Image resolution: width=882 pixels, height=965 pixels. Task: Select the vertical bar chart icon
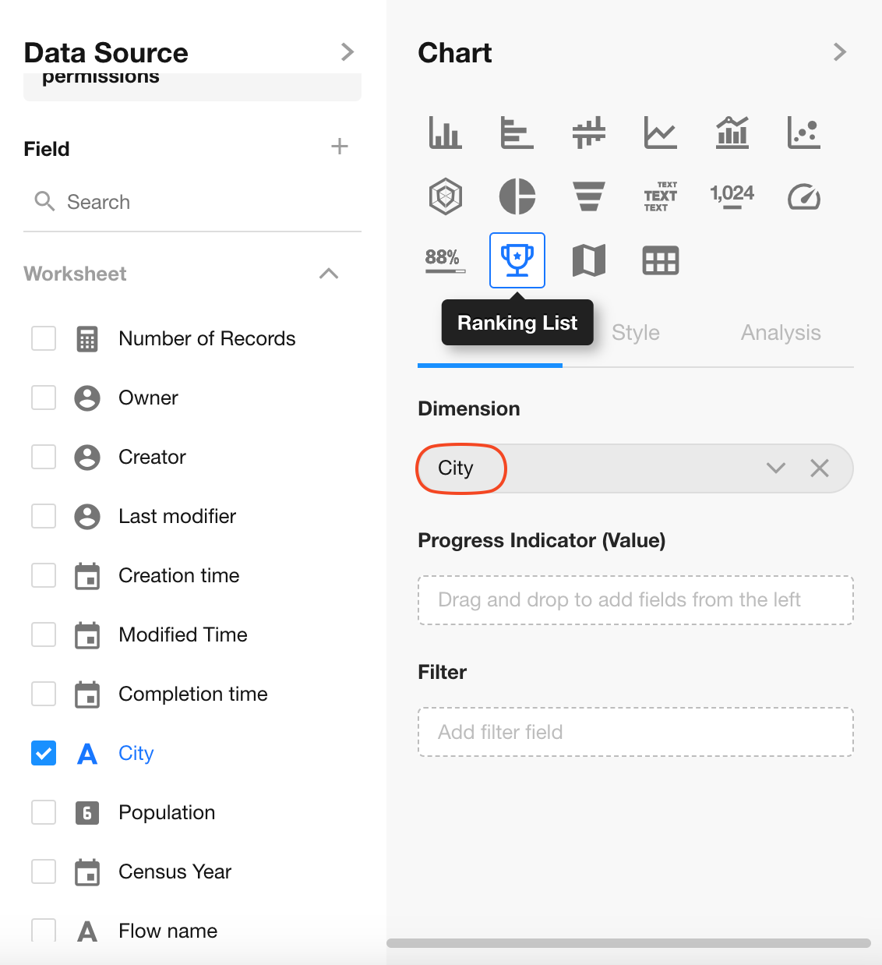pos(445,132)
